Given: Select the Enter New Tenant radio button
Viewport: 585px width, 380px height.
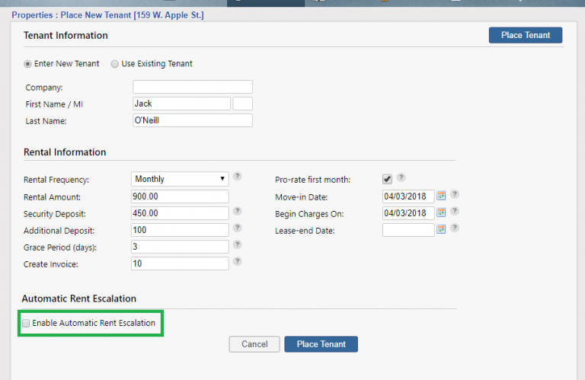Looking at the screenshot, I should 28,64.
